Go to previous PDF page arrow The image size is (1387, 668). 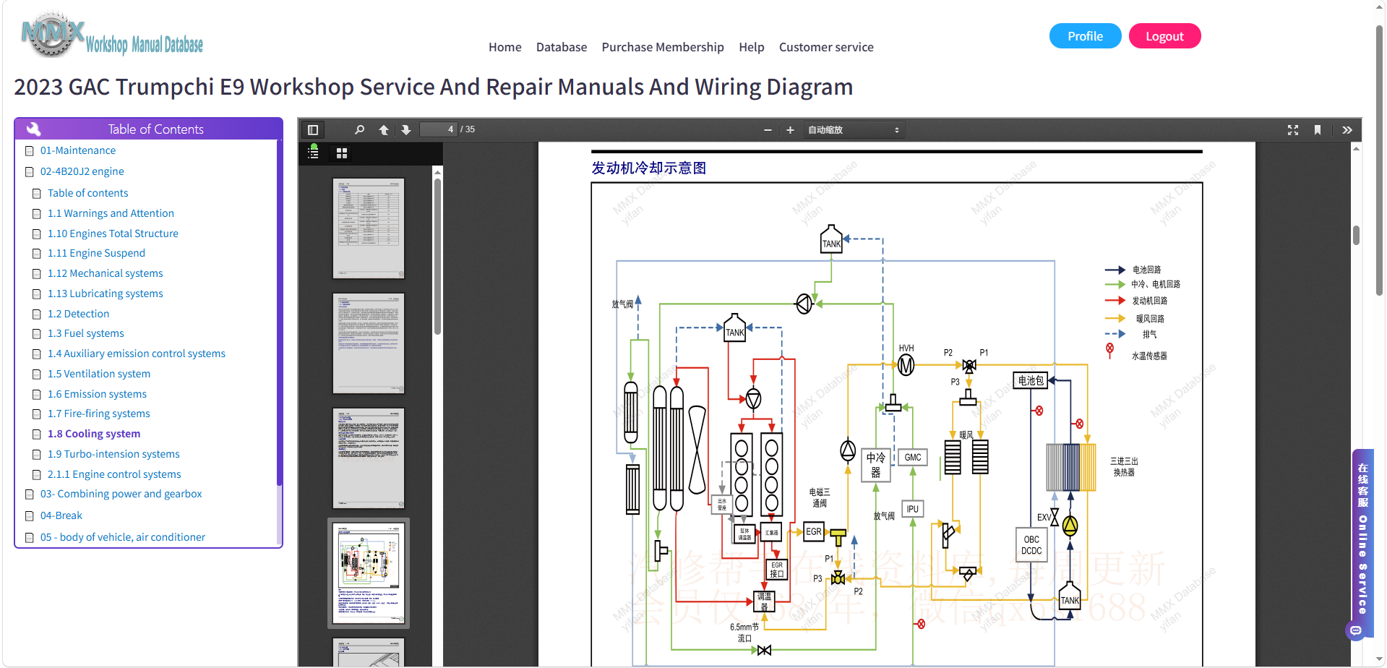384,130
